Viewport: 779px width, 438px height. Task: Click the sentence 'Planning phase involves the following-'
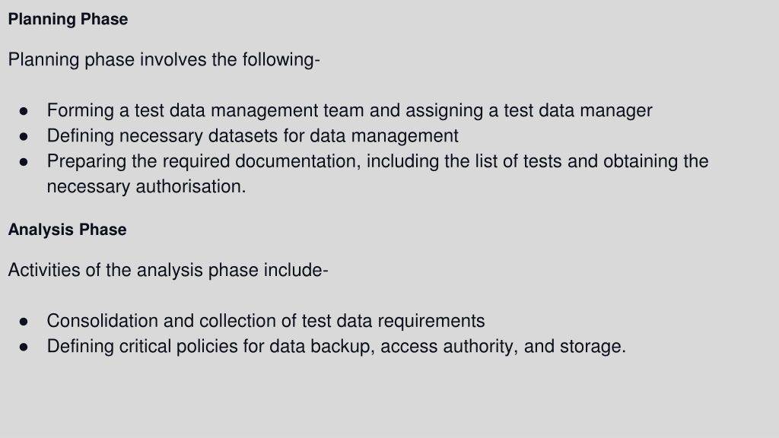point(164,59)
